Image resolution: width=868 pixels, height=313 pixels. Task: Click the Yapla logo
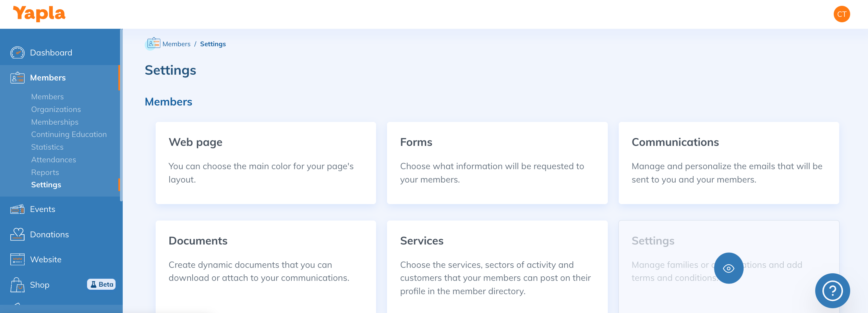point(39,14)
